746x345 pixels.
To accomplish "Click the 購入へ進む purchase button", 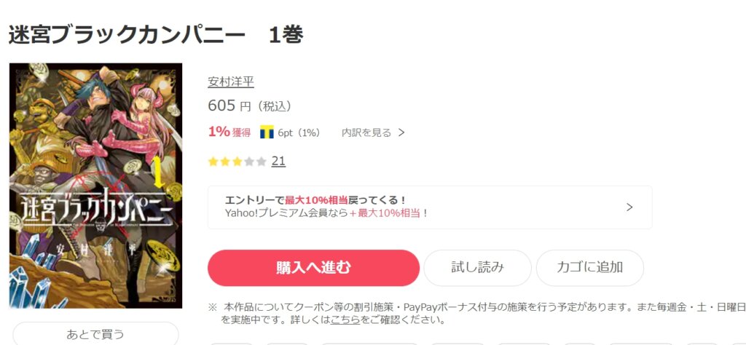I will 313,268.
